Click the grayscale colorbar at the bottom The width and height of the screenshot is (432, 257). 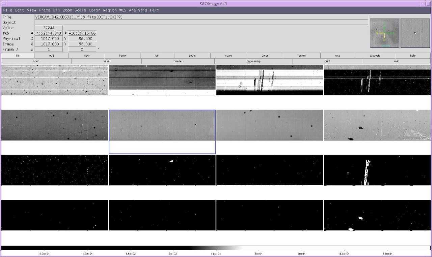[216, 248]
